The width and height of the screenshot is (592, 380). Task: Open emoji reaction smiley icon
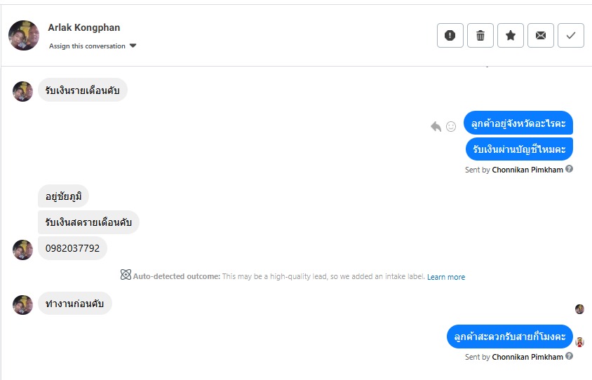(451, 126)
